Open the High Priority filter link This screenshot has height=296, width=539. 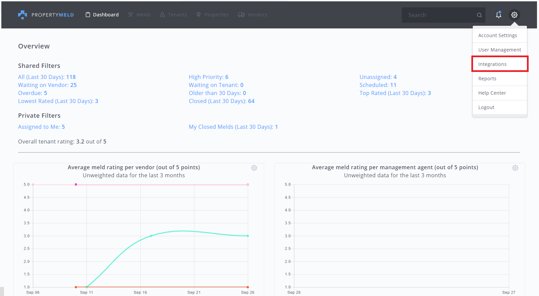coord(208,77)
